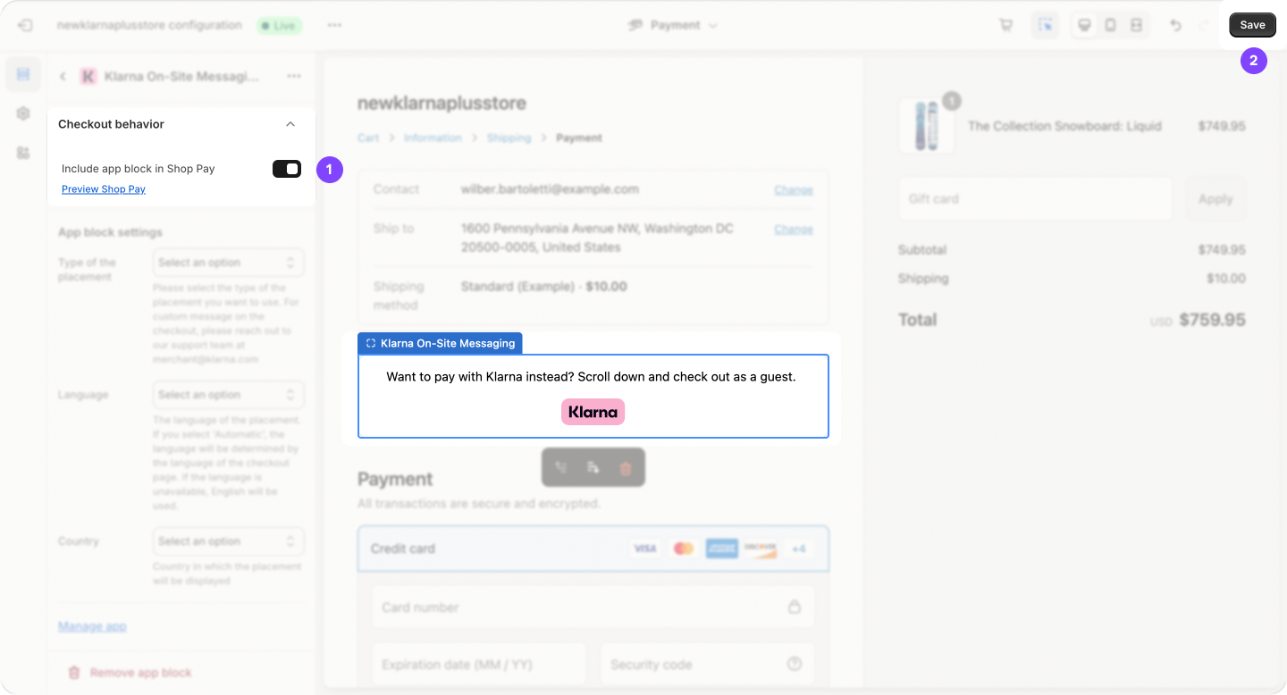Collapse the Checkout behavior section
The height and width of the screenshot is (695, 1287).
click(290, 124)
